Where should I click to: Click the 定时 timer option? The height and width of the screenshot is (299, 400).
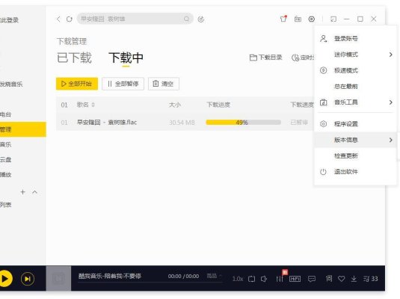(303, 58)
